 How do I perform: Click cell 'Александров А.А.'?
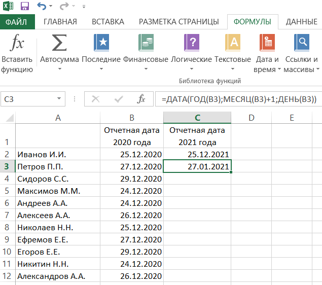58,276
